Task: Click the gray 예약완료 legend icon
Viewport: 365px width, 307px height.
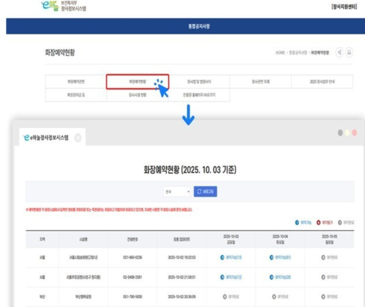Action: tap(340, 223)
